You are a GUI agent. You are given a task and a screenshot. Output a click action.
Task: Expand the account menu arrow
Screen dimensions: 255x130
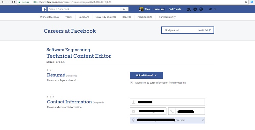pos(215,9)
